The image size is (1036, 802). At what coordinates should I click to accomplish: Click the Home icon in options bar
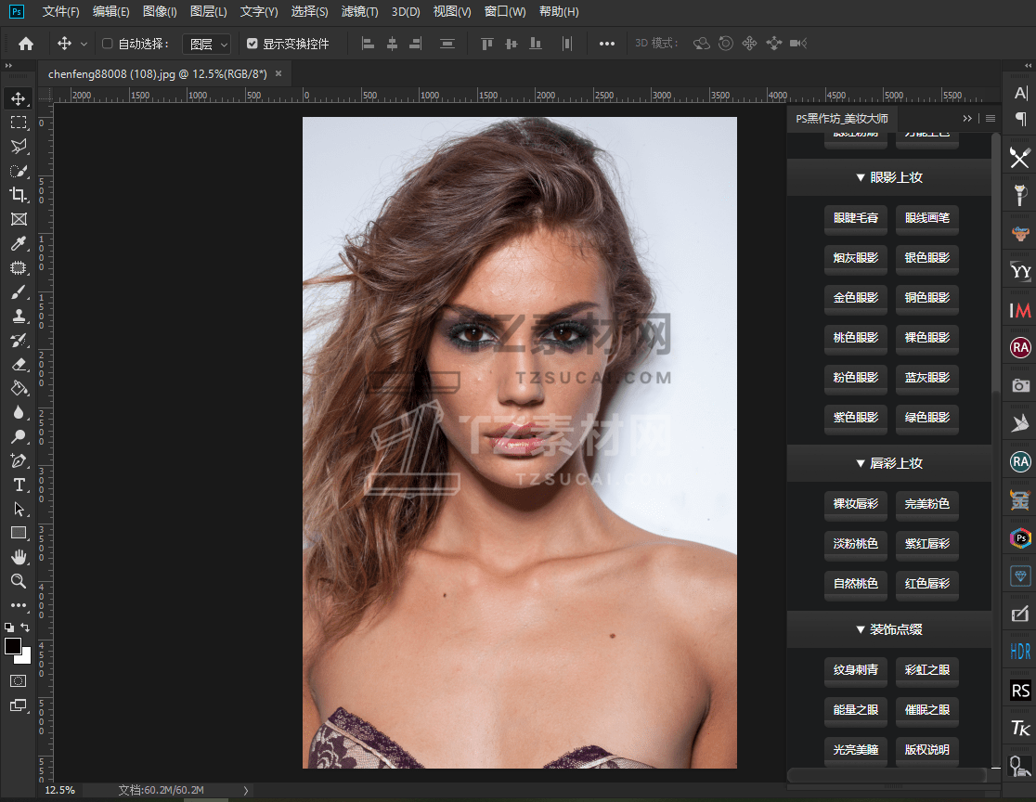26,44
